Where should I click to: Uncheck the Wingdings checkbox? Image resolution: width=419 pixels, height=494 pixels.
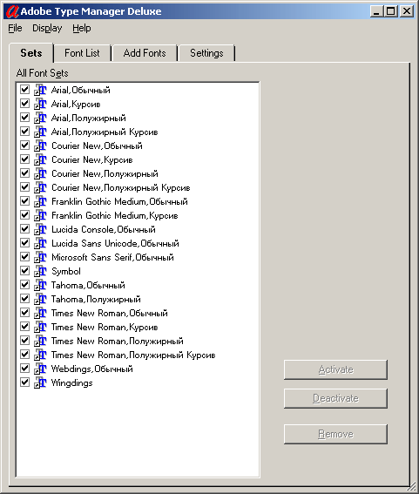(x=24, y=382)
